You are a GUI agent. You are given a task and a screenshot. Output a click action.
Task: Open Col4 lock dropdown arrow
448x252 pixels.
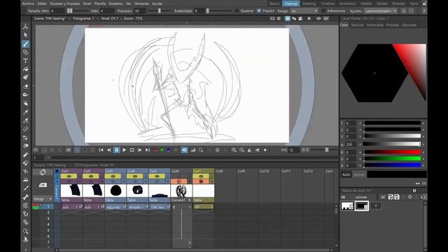pyautogui.click(x=146, y=181)
